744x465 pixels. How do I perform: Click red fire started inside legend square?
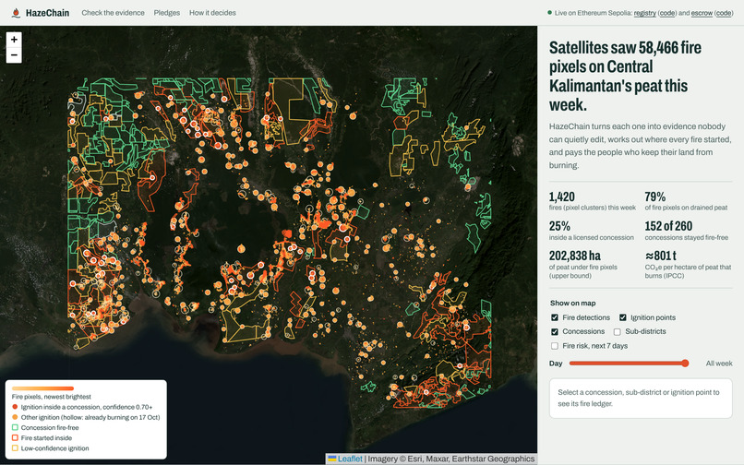tap(15, 438)
